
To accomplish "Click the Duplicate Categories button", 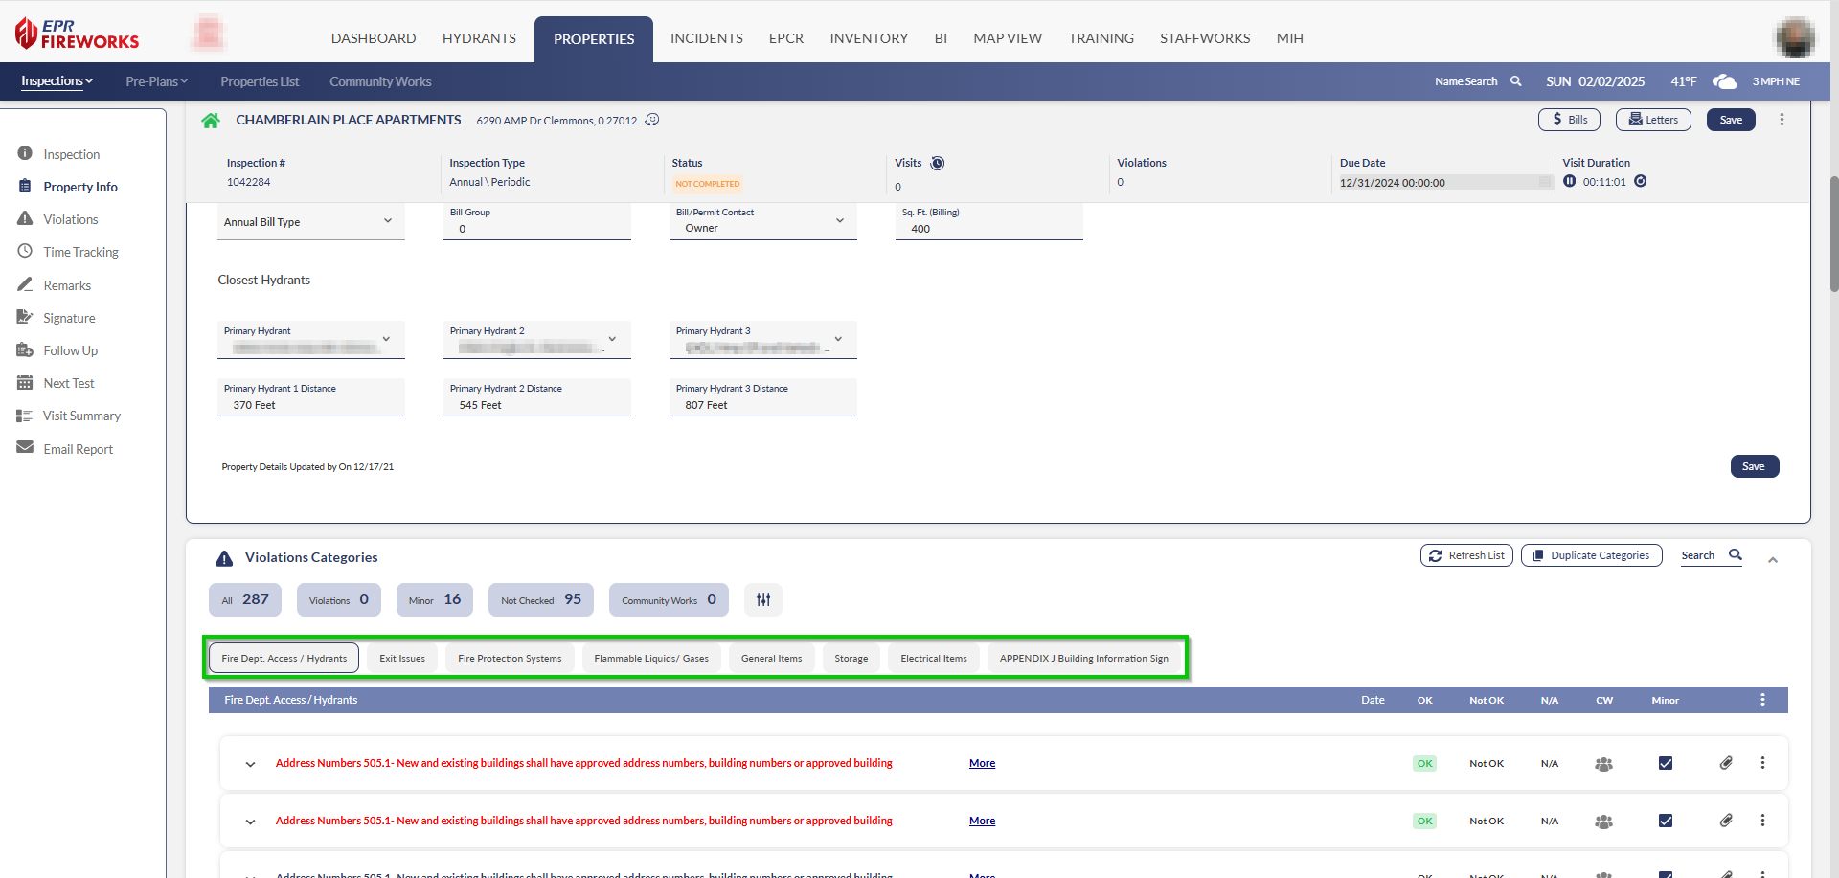I will tap(1591, 555).
